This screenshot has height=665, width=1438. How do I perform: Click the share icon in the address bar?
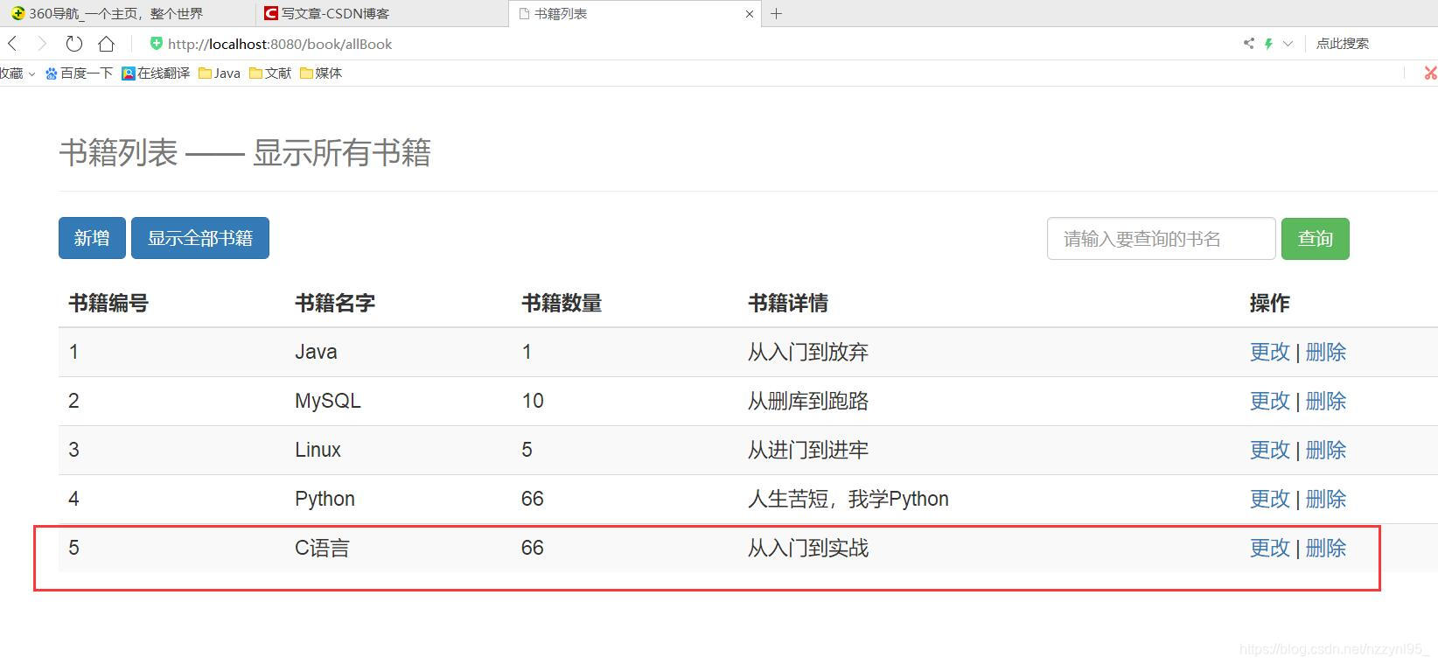pos(1248,43)
